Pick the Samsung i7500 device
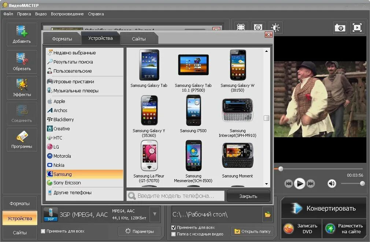Screen dimensions: 370x242 (193, 114)
